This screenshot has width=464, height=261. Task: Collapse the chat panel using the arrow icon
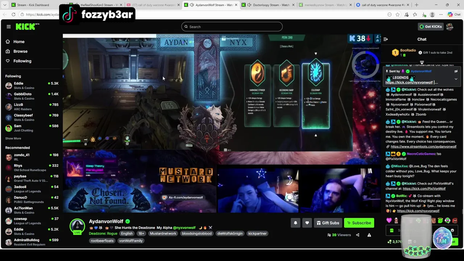click(x=386, y=39)
